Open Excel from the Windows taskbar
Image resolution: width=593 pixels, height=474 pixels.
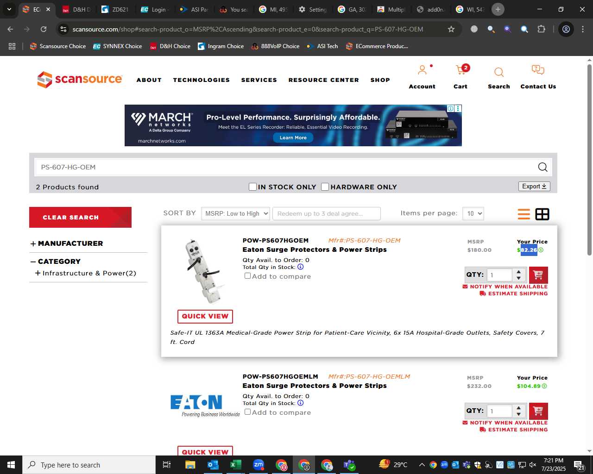235,465
